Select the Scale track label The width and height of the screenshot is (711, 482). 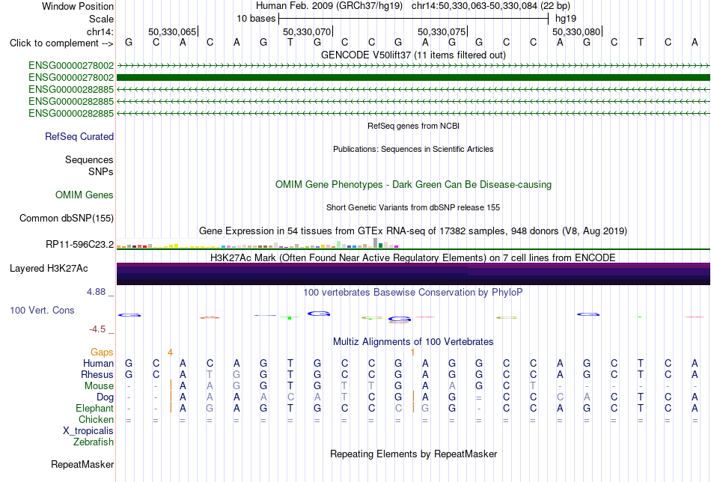[x=101, y=19]
